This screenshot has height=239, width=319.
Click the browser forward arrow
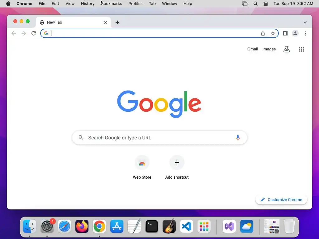[24, 33]
